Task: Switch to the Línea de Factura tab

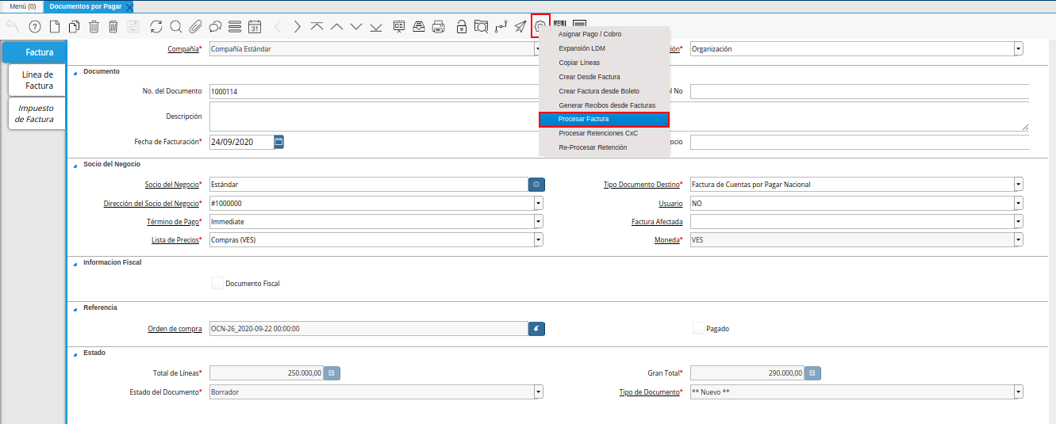Action: point(37,80)
